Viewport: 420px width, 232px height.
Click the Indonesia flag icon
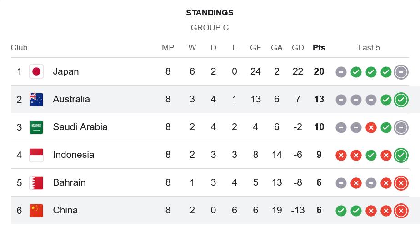[36, 155]
